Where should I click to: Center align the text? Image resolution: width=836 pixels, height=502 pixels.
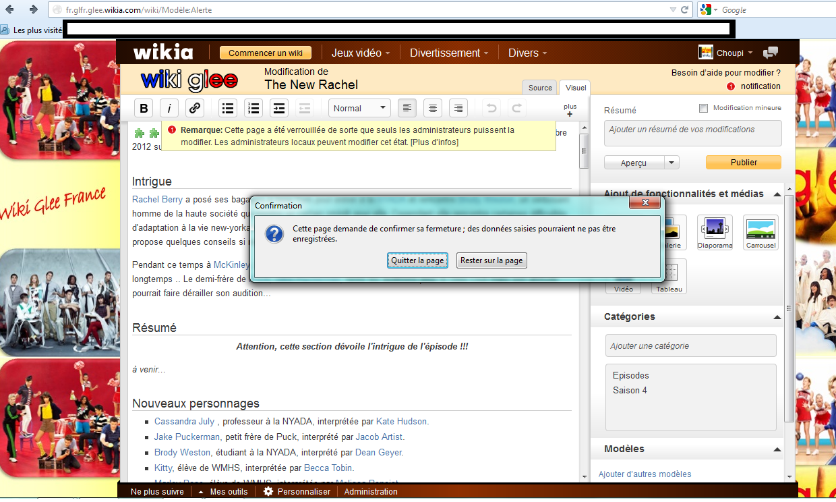coord(433,108)
